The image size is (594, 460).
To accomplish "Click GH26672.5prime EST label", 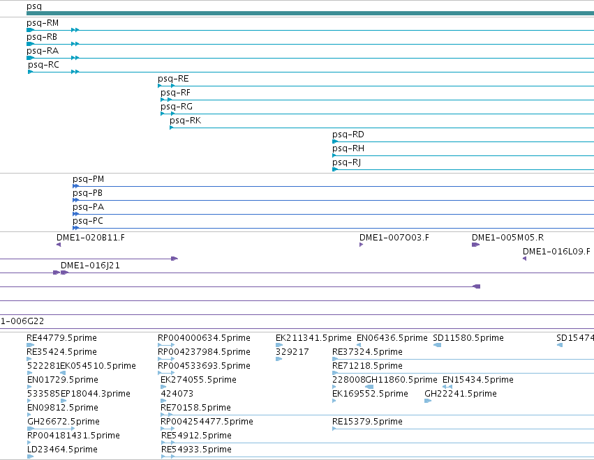I will (64, 422).
